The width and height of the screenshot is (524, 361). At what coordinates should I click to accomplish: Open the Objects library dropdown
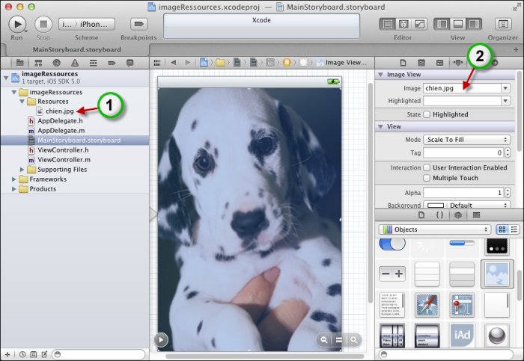tap(435, 229)
